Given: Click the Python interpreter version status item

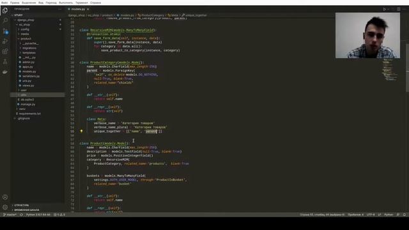Looking at the screenshot, I should [x=38, y=215].
